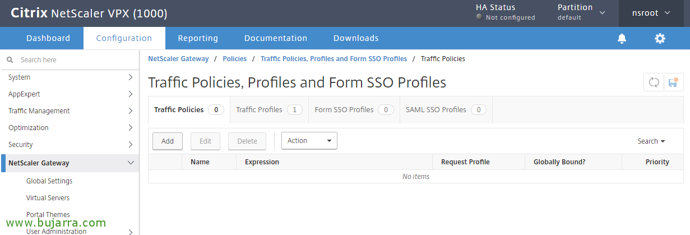Image resolution: width=690 pixels, height=235 pixels.
Task: Switch to the Dashboard tab
Action: [x=48, y=38]
